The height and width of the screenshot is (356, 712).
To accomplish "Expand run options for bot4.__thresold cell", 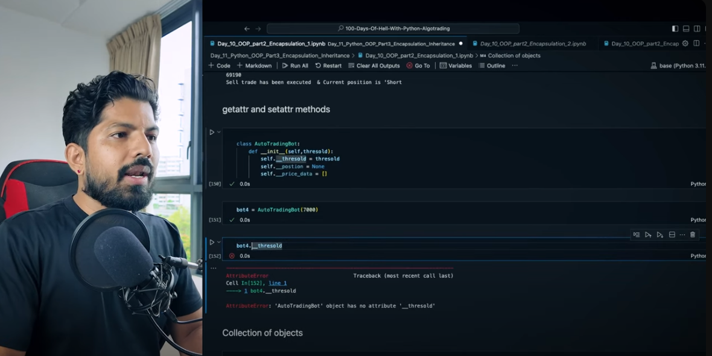I will [x=218, y=242].
